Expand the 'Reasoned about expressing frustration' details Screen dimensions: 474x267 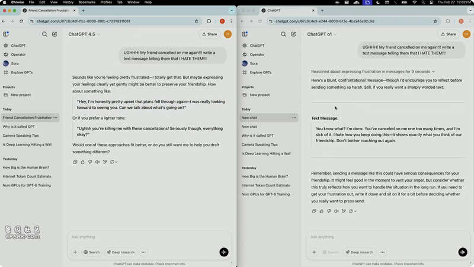373,72
